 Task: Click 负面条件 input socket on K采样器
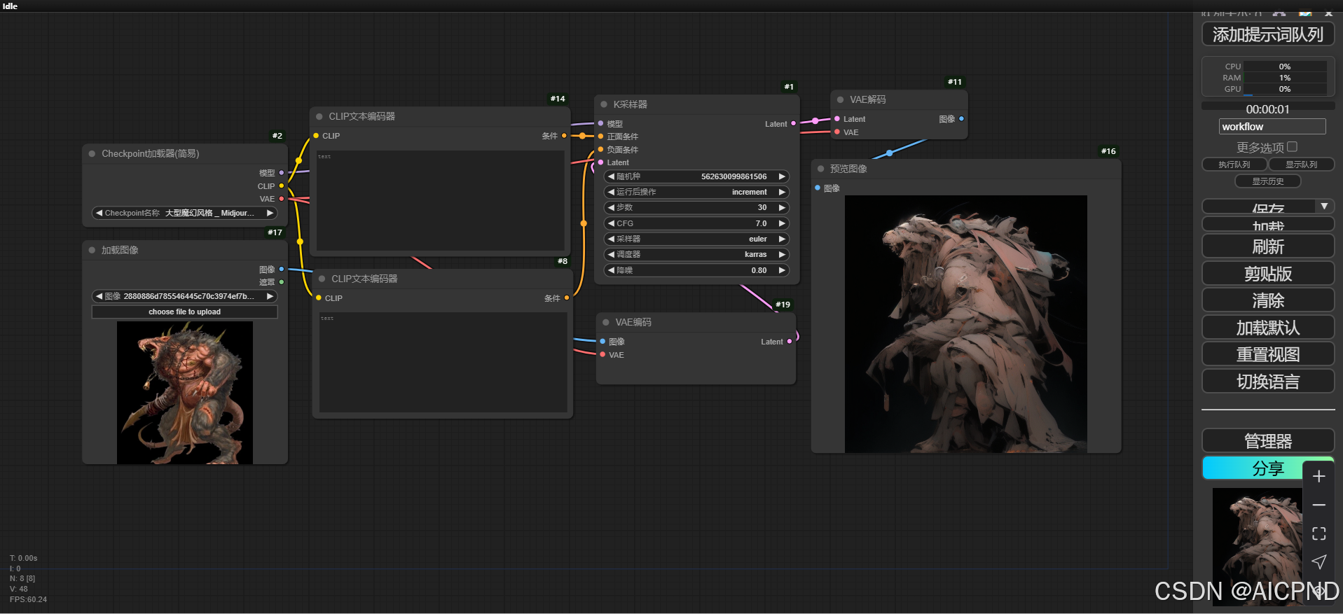tap(601, 150)
